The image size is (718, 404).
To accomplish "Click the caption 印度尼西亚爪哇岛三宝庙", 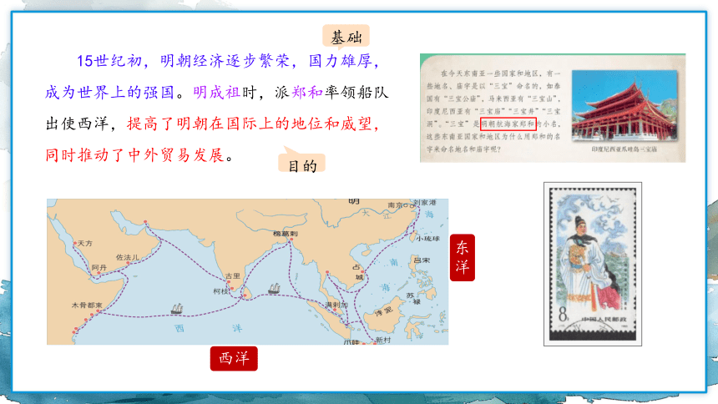I will [x=624, y=149].
